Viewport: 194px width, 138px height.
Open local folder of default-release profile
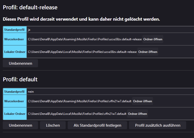(x=148, y=52)
